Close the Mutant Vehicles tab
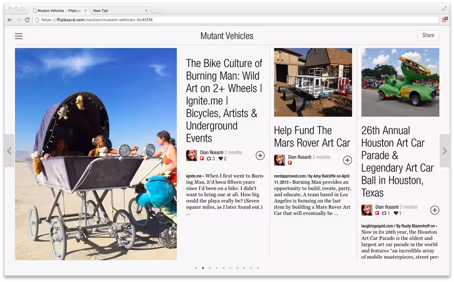 point(85,11)
